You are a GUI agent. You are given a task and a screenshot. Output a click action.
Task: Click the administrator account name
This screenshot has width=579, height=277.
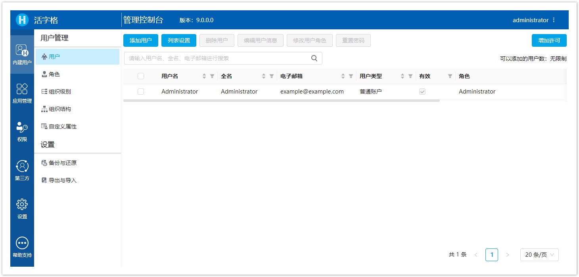click(x=531, y=20)
